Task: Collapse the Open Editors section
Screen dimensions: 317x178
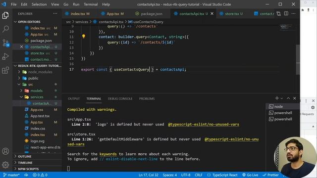Action: 37,22
